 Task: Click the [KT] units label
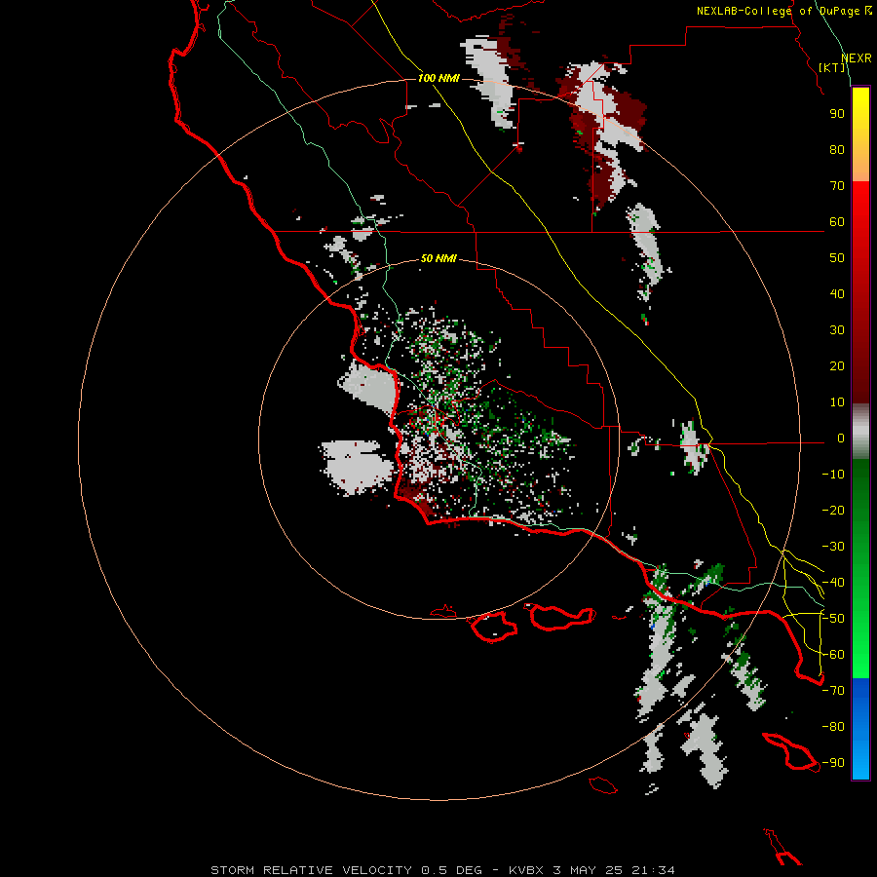click(x=832, y=67)
